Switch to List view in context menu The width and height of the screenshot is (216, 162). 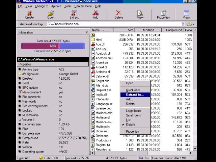click(x=135, y=120)
